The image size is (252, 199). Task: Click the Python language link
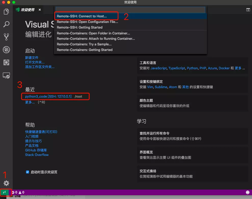coord(192,68)
